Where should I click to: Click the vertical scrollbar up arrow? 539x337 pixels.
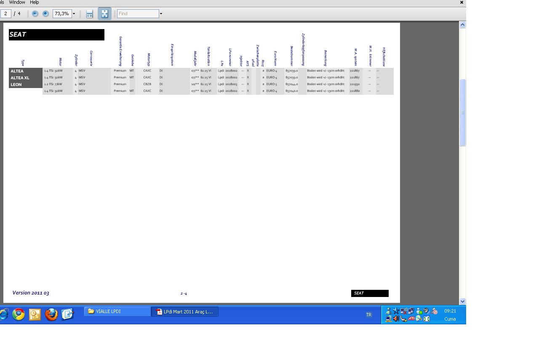click(462, 25)
